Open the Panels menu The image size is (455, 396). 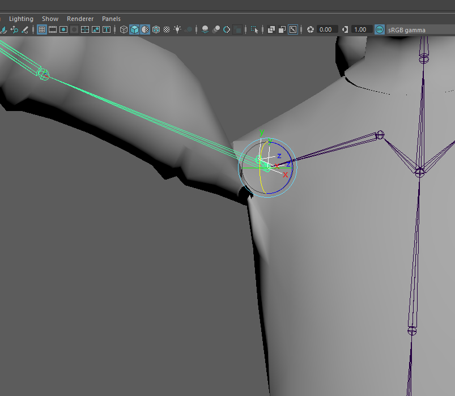[111, 19]
